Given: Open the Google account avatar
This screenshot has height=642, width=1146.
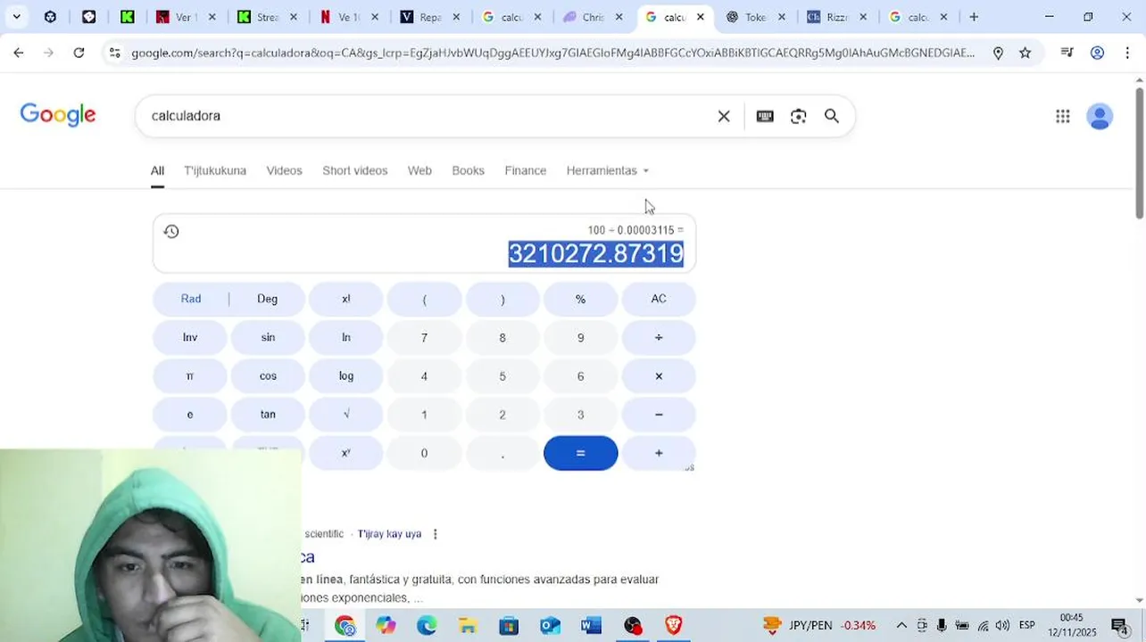Looking at the screenshot, I should tap(1100, 116).
